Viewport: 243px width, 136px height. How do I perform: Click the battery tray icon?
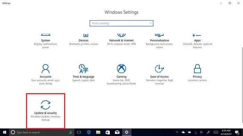pyautogui.click(x=189, y=132)
